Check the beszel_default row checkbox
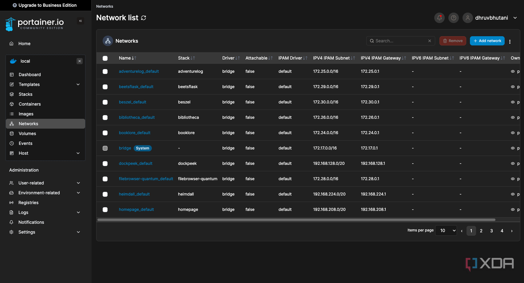 [x=105, y=102]
